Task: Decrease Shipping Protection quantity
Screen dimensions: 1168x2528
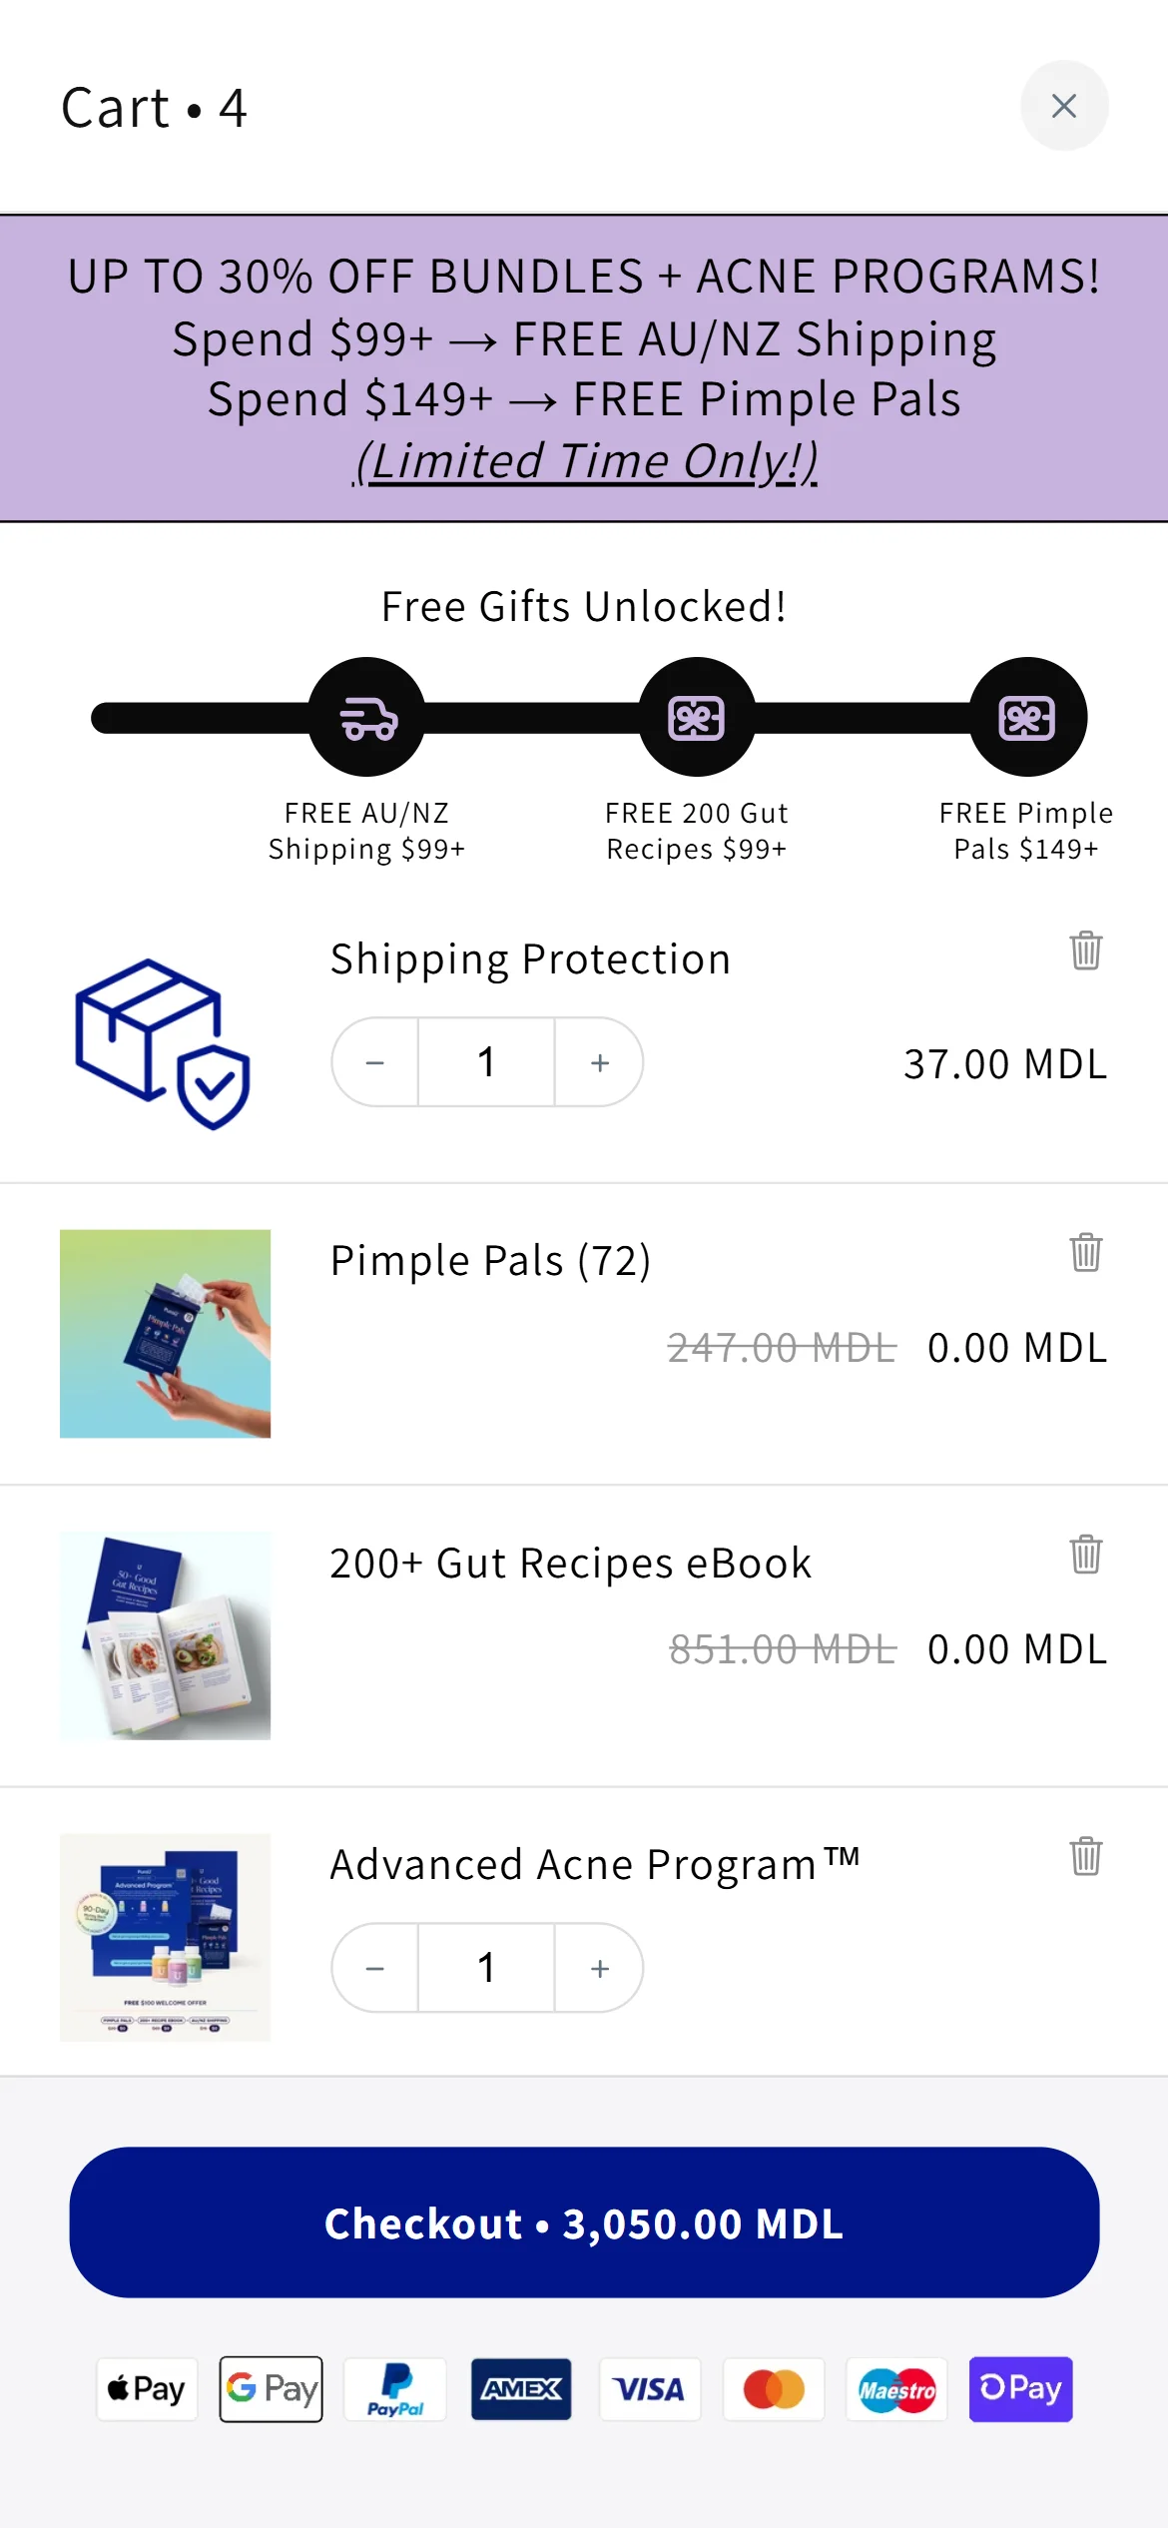Action: click(375, 1062)
